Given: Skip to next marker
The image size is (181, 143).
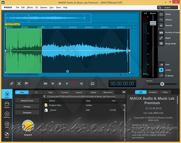Looking at the screenshot, I should point(81,84).
